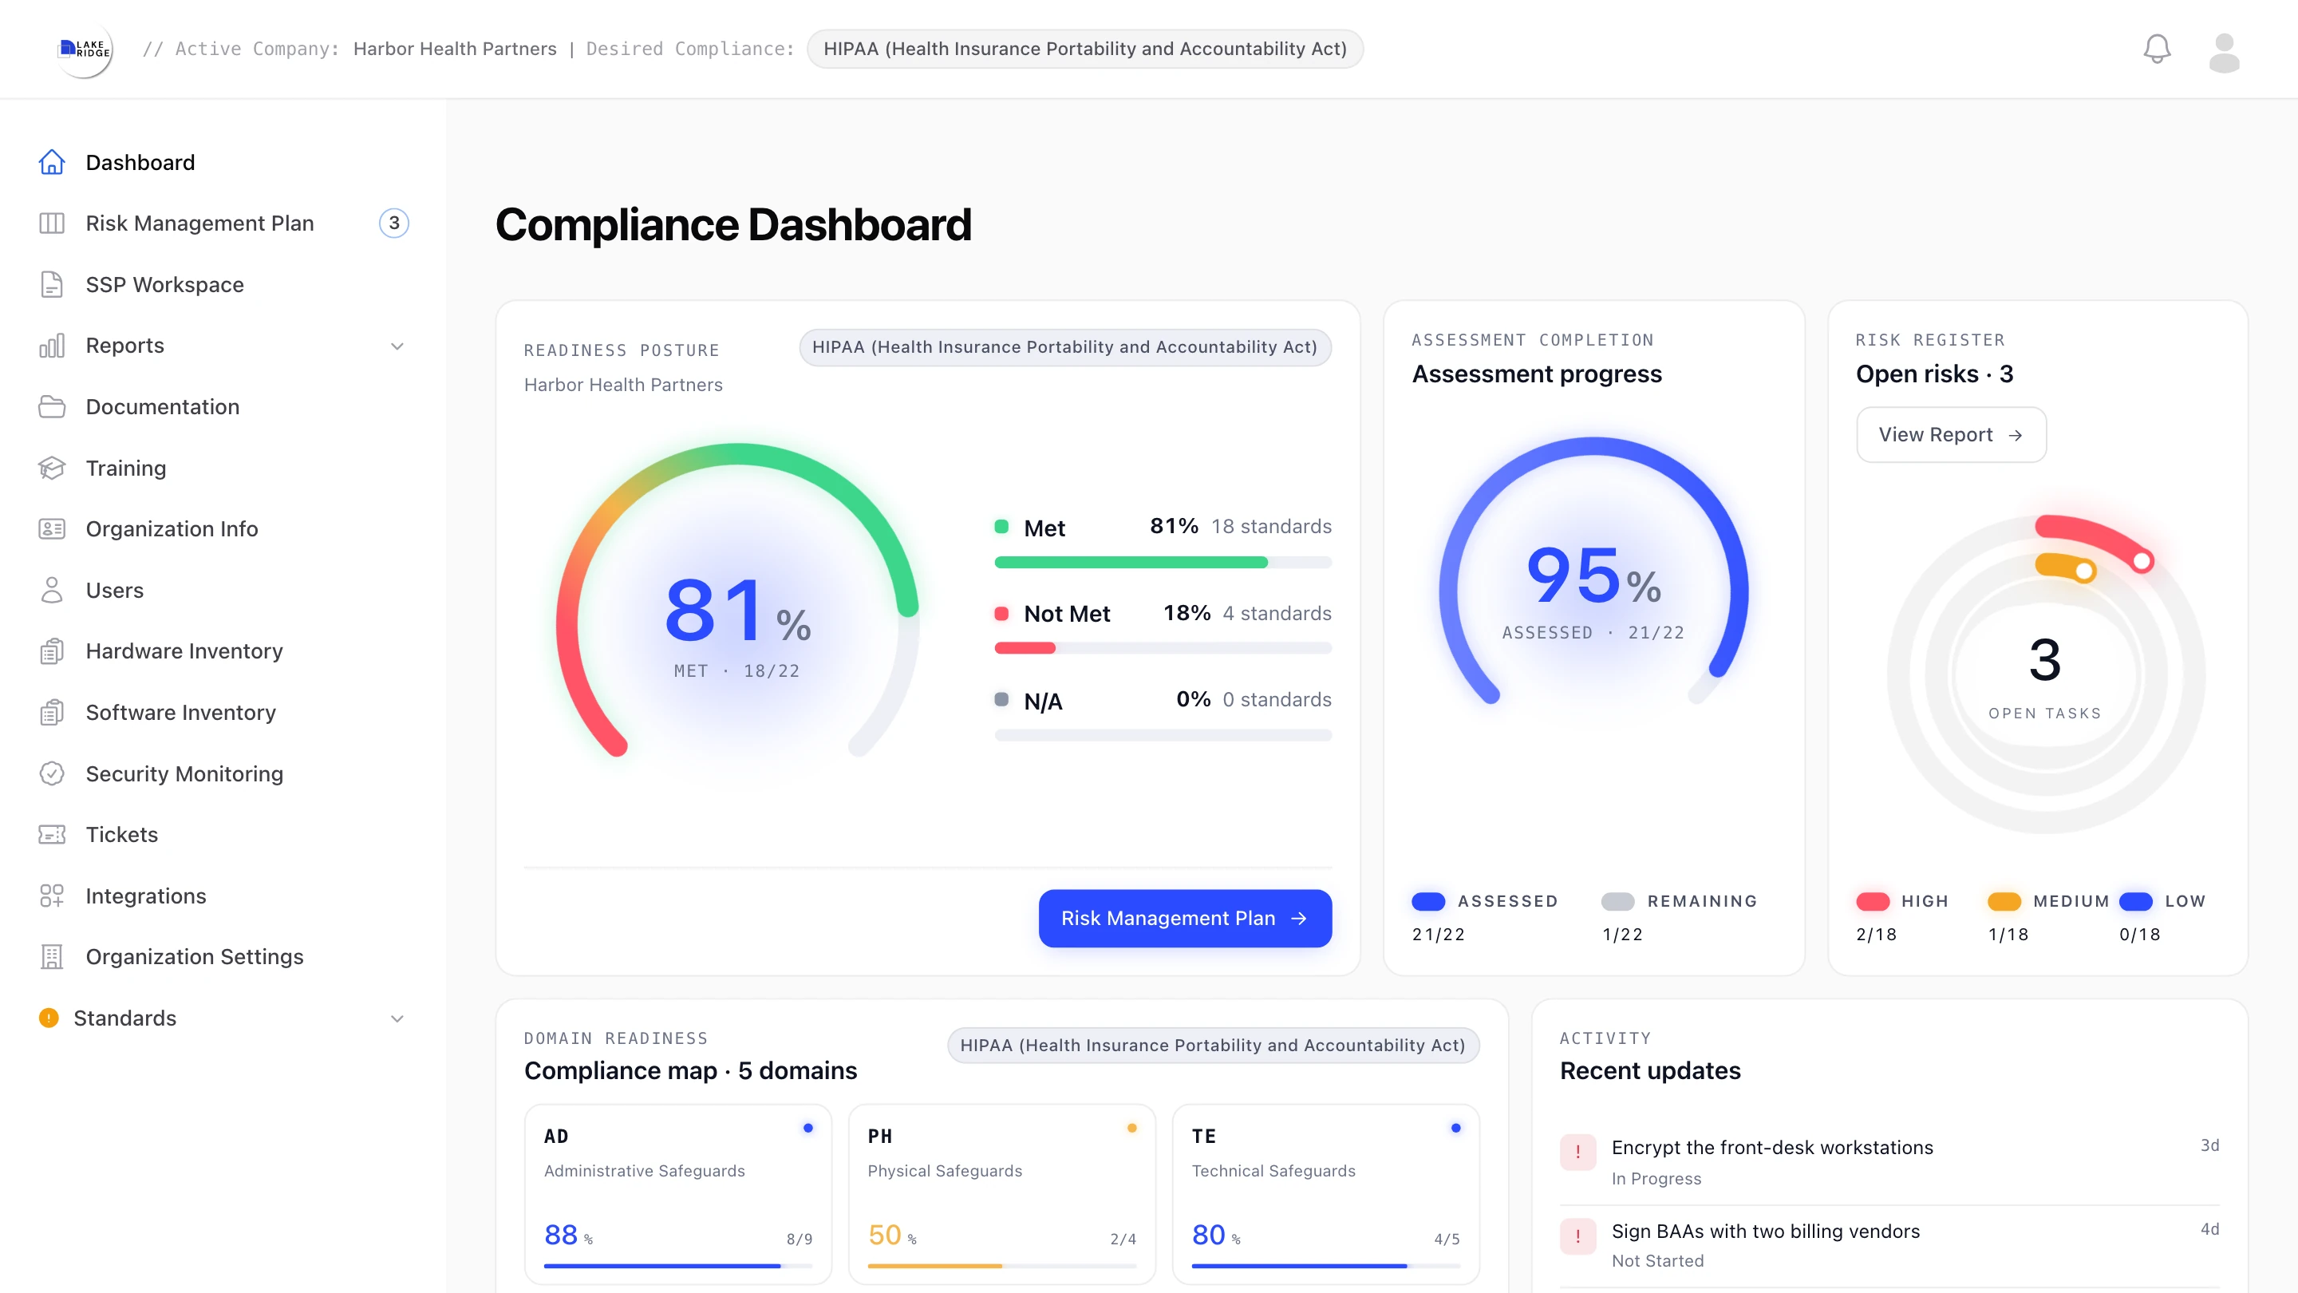Click the Lake Ridge logo
2298x1293 pixels.
84,49
